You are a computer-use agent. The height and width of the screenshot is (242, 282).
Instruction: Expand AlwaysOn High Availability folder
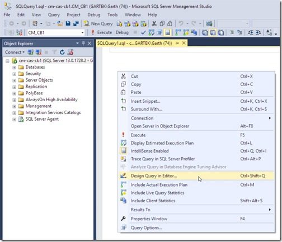point(14,100)
